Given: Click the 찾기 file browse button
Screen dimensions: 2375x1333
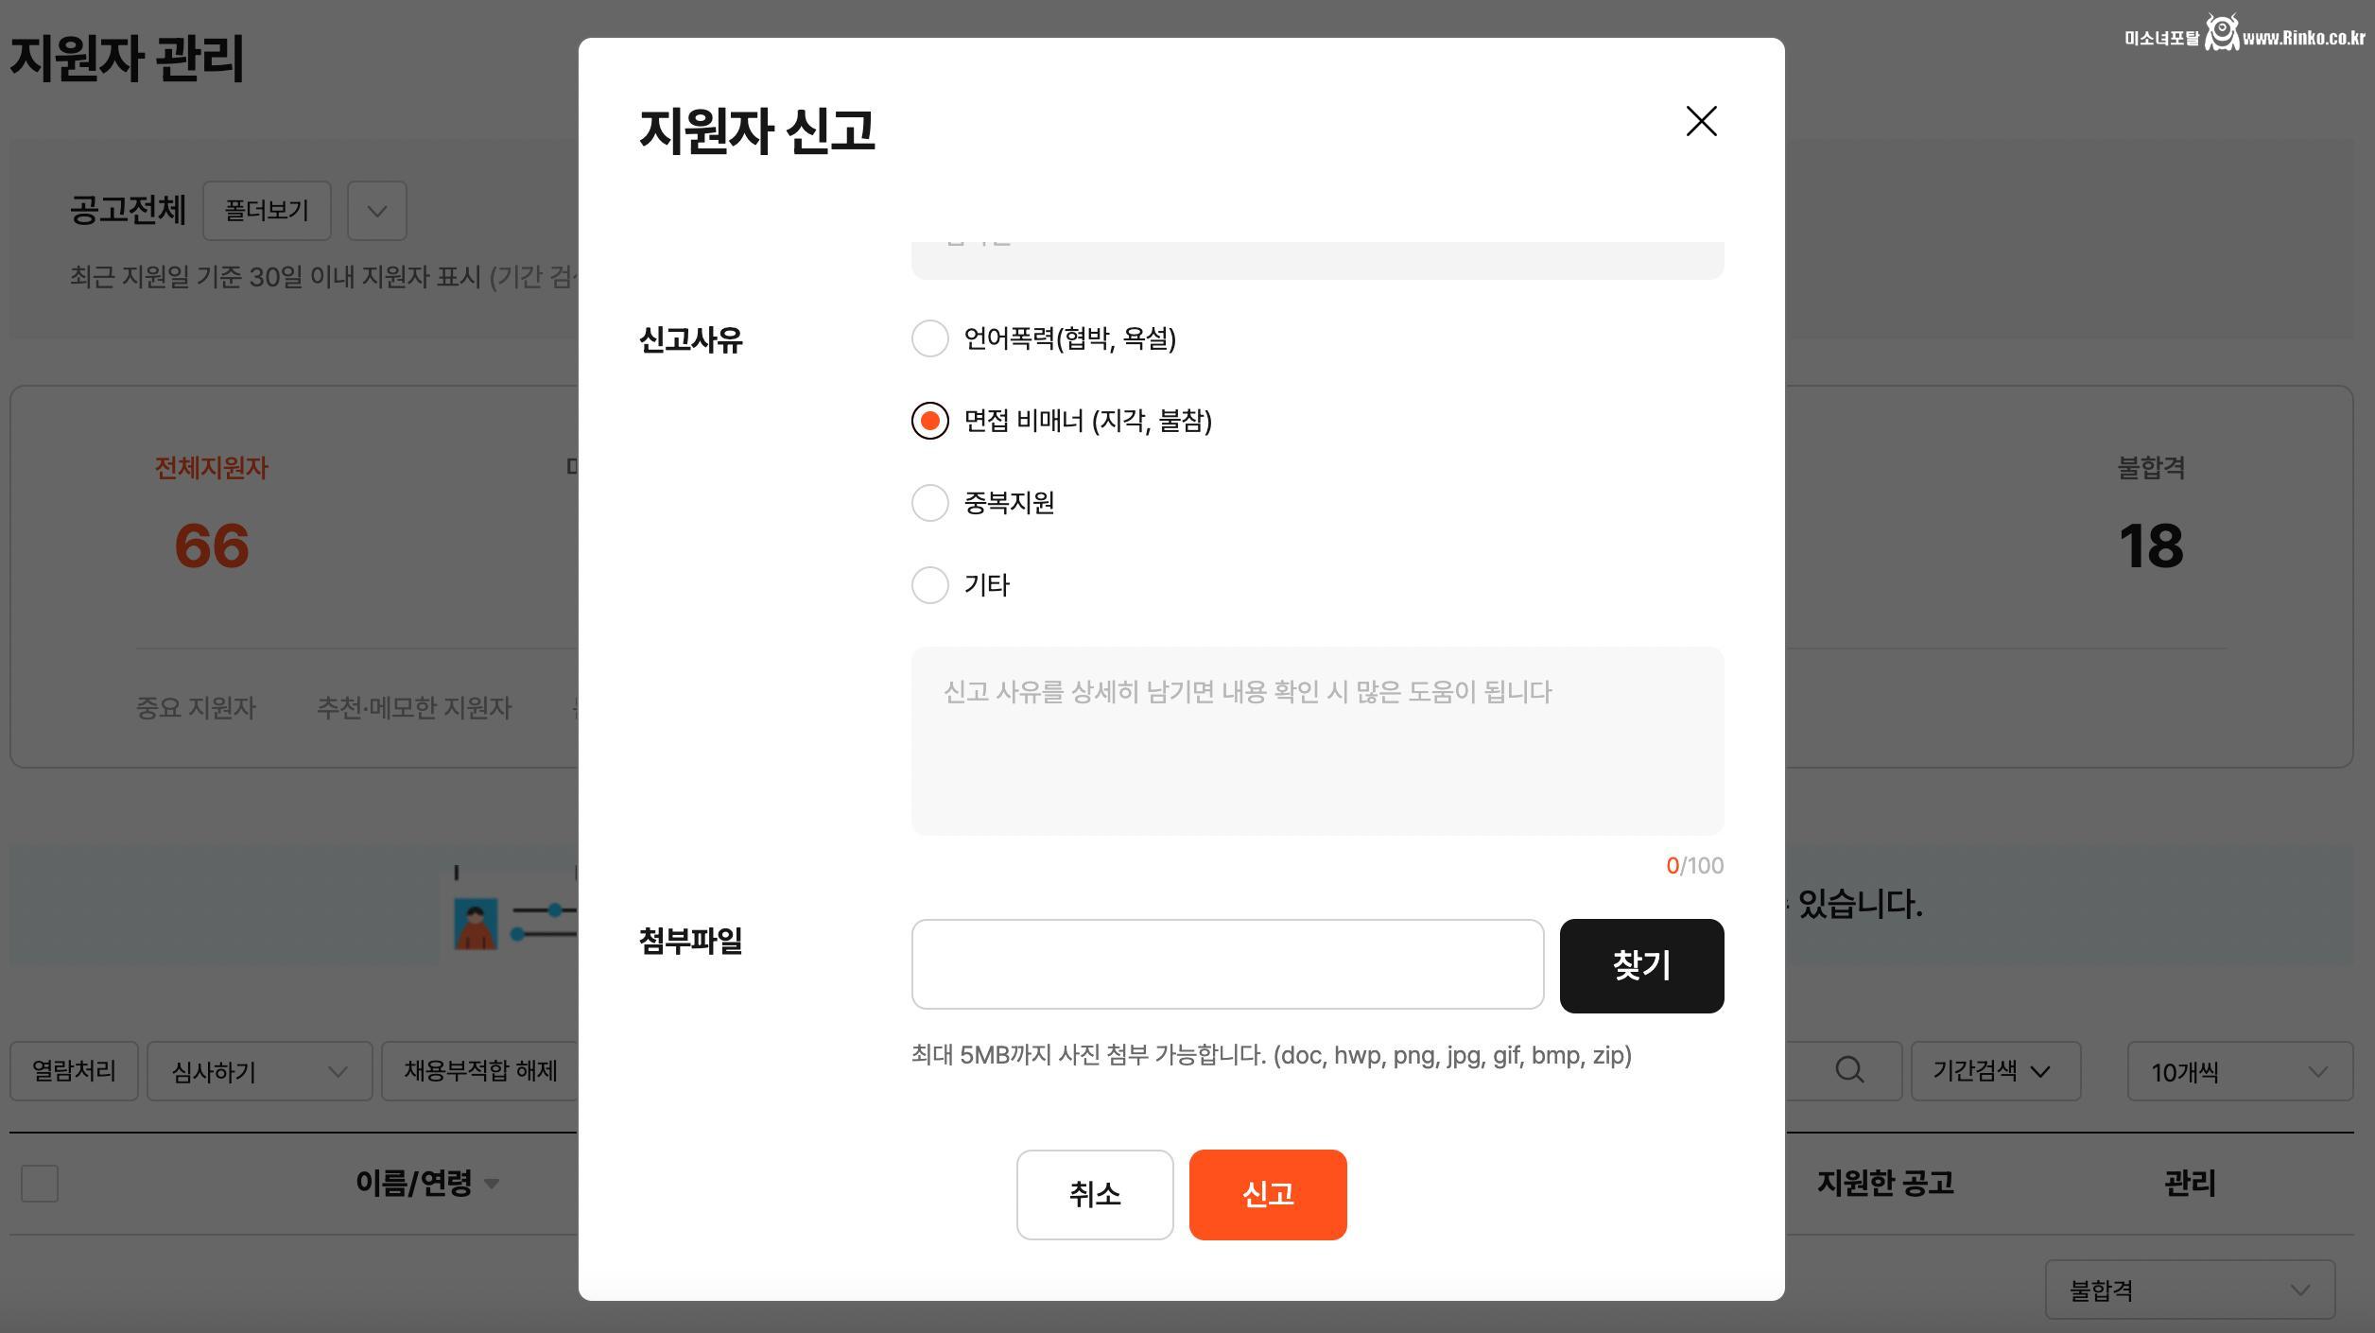Looking at the screenshot, I should click(1640, 966).
